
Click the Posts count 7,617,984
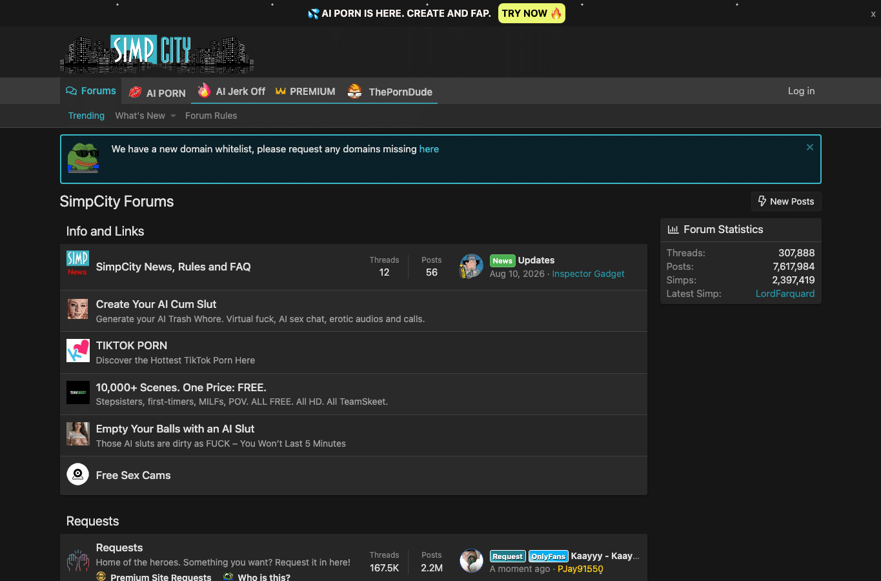pyautogui.click(x=794, y=267)
